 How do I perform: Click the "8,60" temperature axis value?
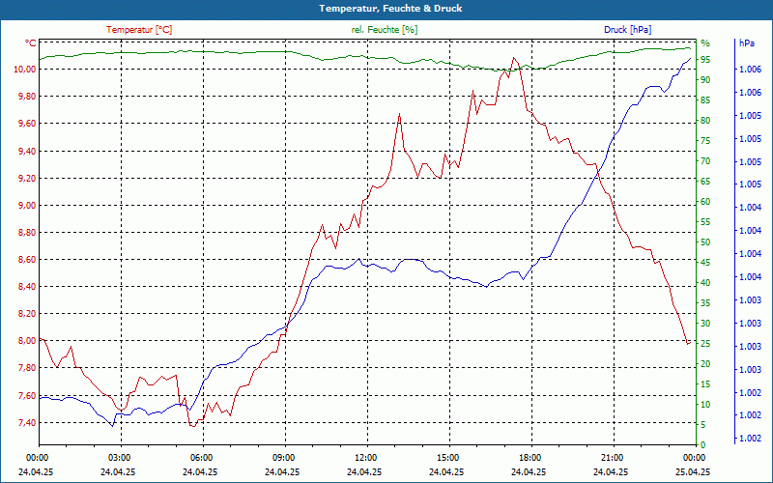[27, 260]
